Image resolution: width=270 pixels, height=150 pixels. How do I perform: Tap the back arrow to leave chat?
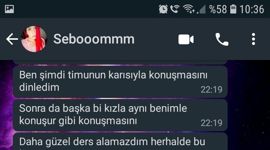12,39
